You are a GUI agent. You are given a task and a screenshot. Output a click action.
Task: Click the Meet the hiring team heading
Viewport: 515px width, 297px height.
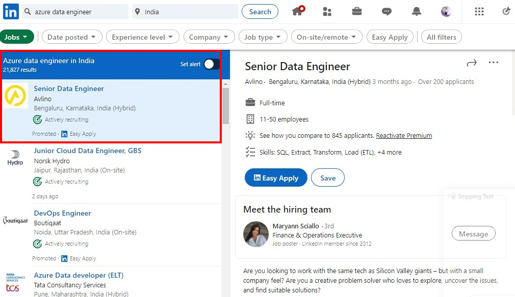click(x=287, y=210)
